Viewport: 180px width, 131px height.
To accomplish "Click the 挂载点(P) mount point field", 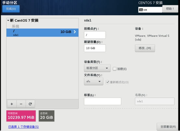I will coord(95,35).
